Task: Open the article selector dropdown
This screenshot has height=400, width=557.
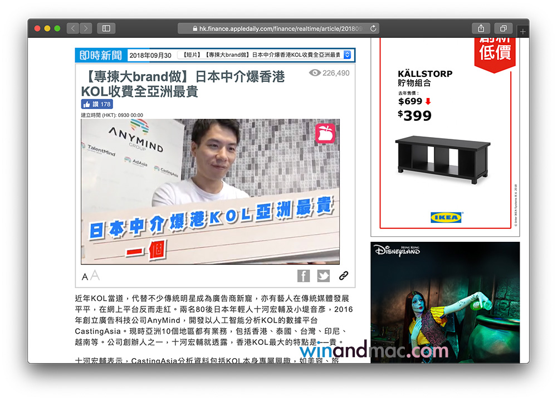Action: pyautogui.click(x=348, y=55)
